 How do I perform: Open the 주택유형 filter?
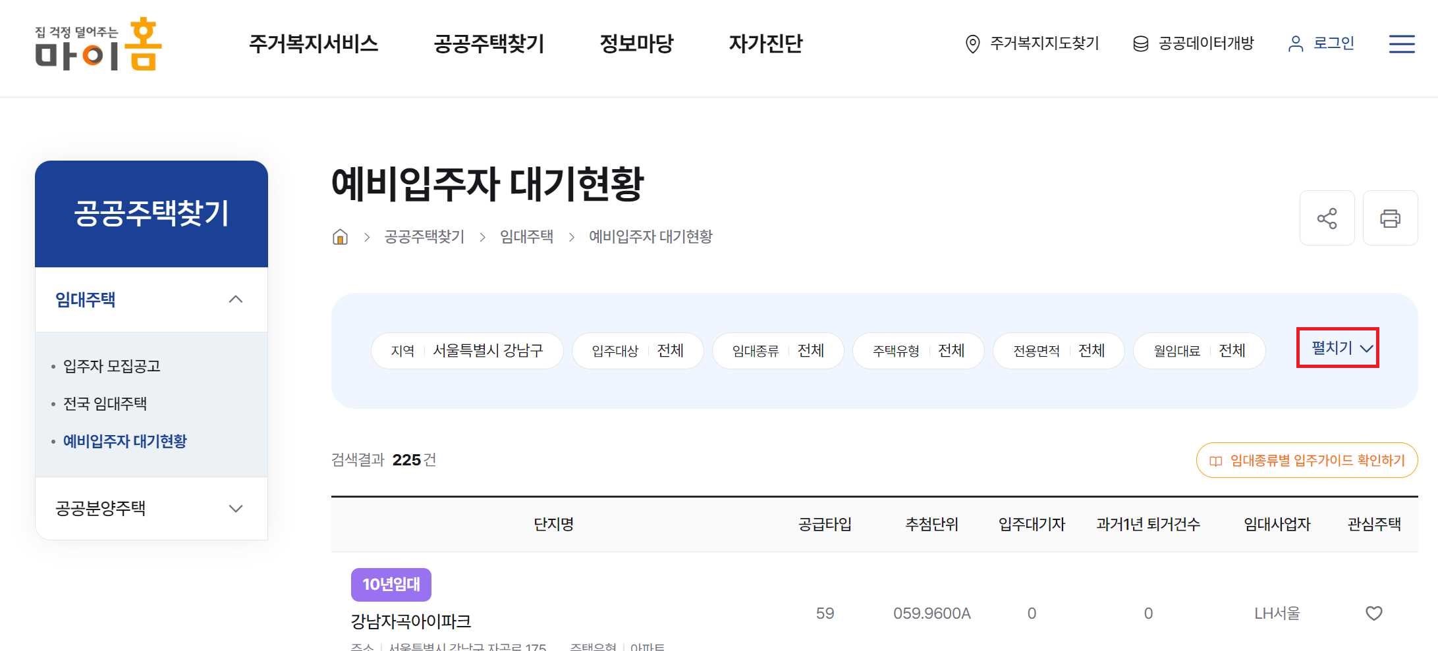(x=918, y=351)
